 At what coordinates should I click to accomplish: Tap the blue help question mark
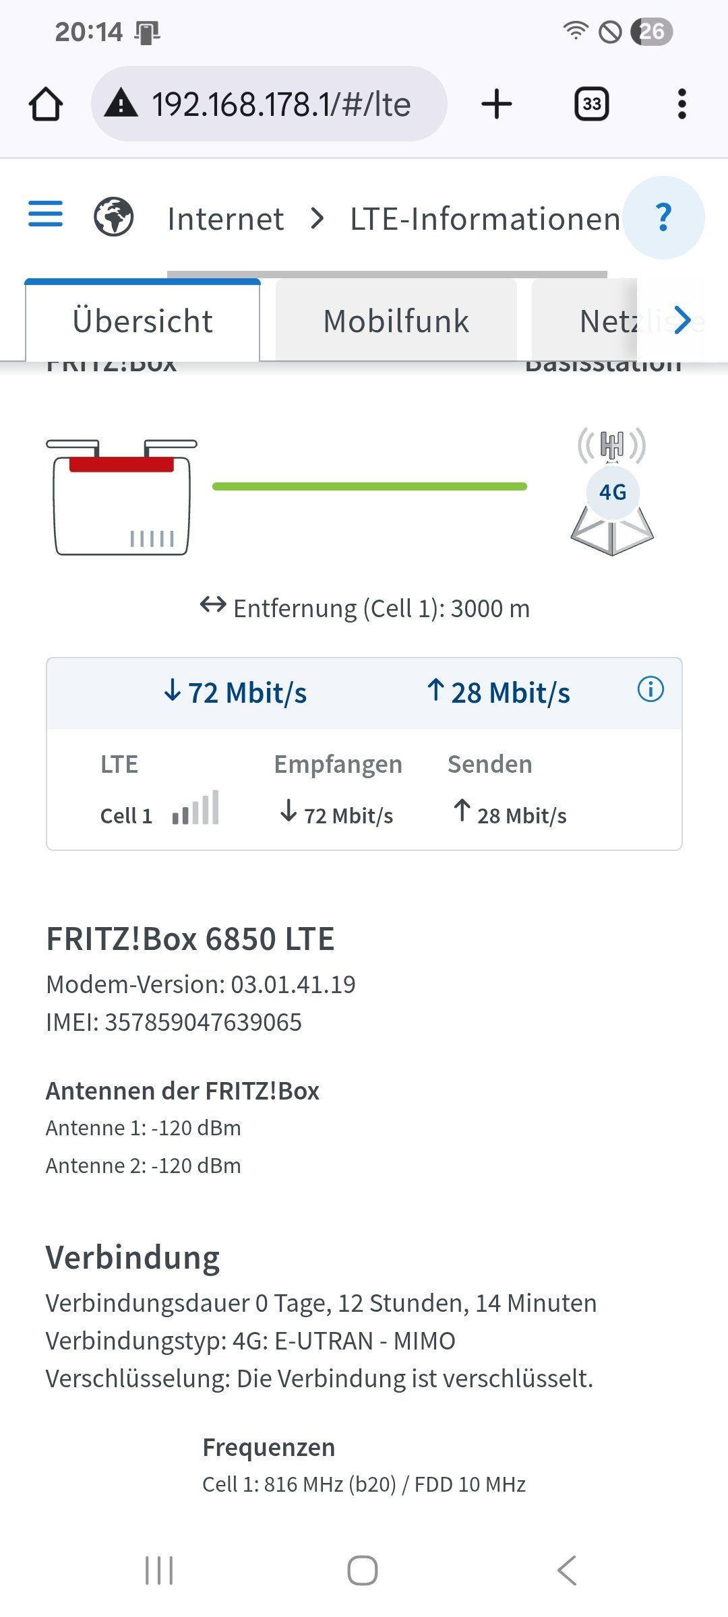tap(663, 218)
